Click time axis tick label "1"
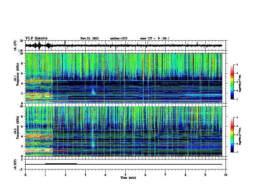The image size is (254, 196). (45, 175)
